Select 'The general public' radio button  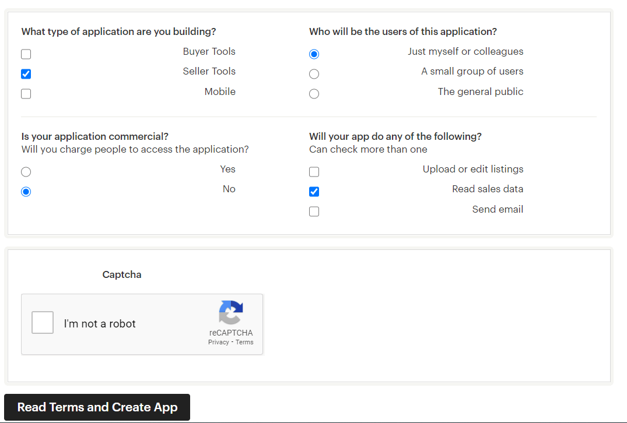click(314, 94)
